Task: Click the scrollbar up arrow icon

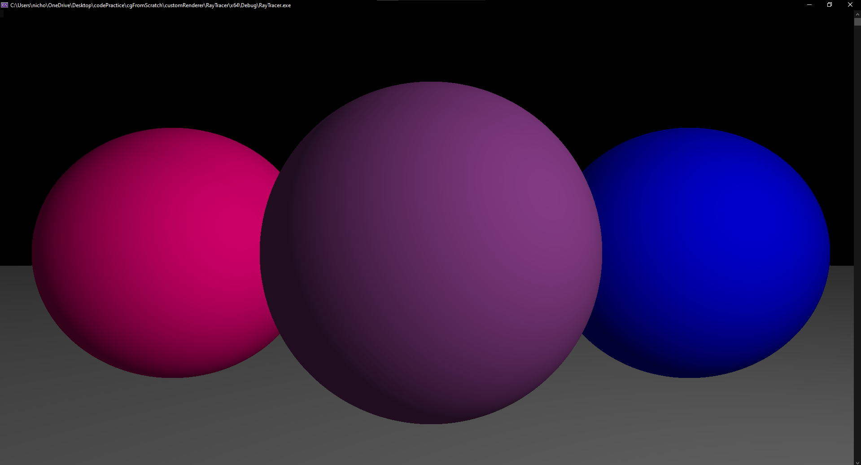Action: (x=857, y=14)
